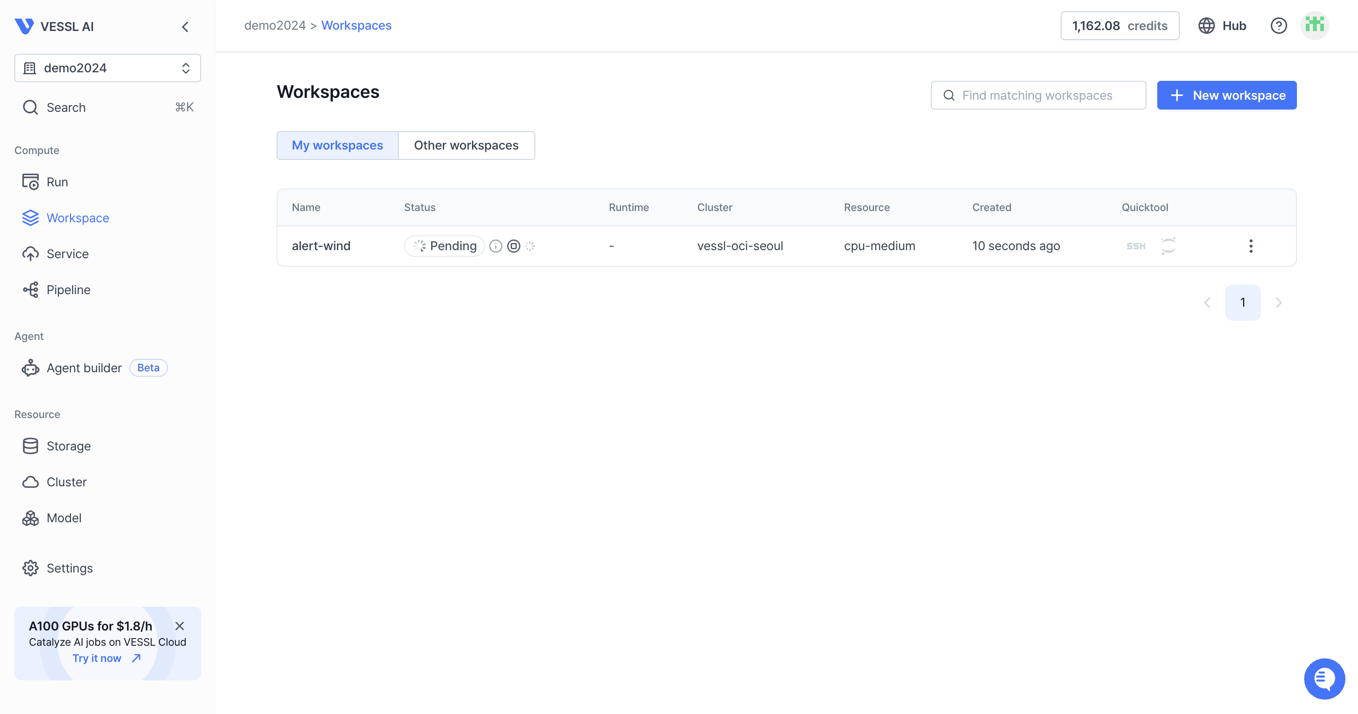Open the alert-wind row options menu
Viewport: 1358px width, 714px height.
(1251, 246)
